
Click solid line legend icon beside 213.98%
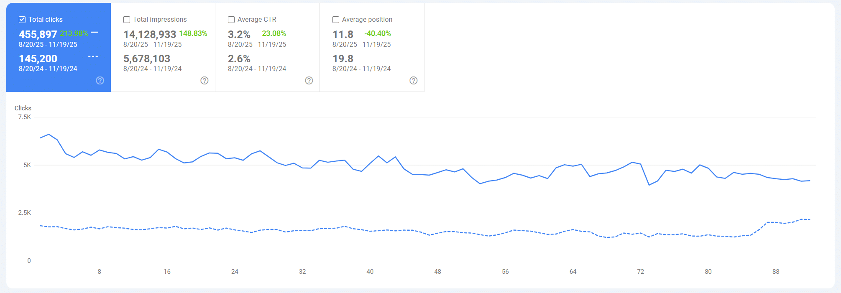[x=95, y=33]
